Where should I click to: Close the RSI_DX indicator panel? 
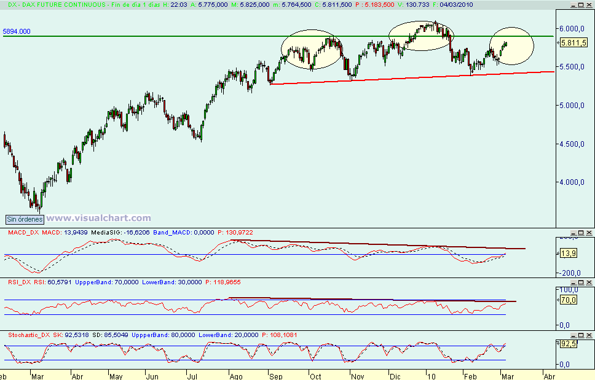(588, 282)
